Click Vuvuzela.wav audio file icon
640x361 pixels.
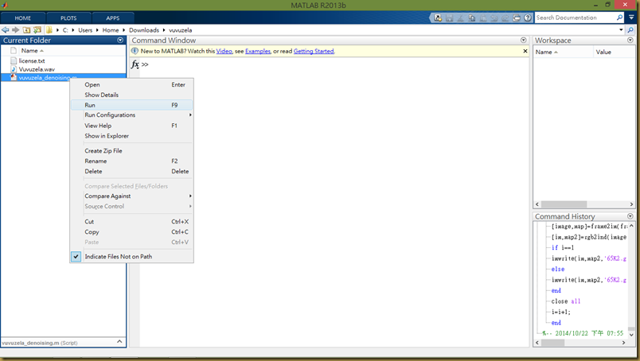coord(14,69)
